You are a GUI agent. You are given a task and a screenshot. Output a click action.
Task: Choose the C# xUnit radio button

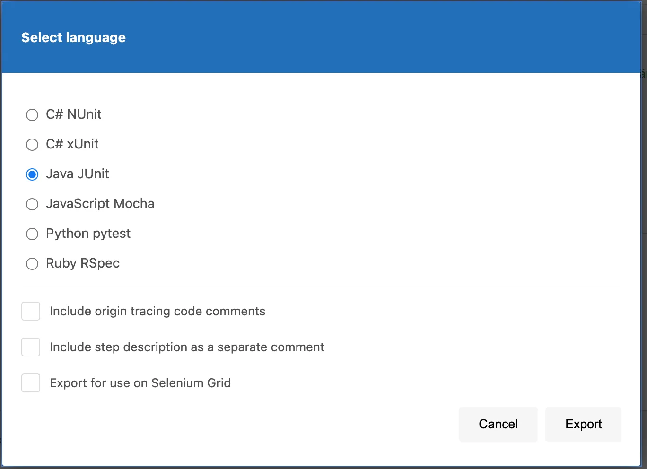point(32,145)
